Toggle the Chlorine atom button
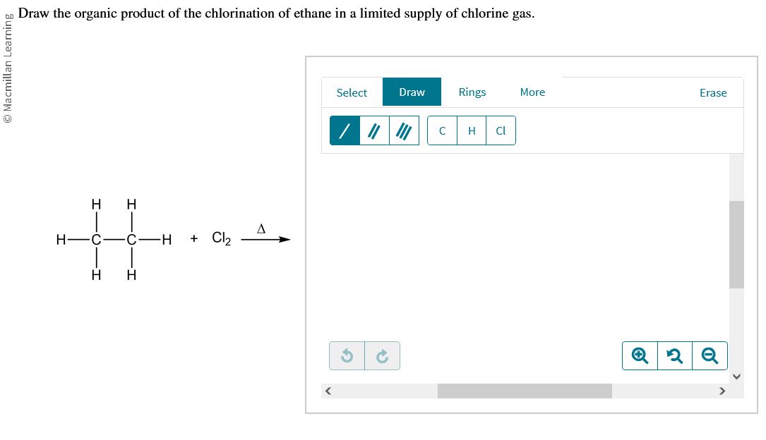 tap(501, 130)
